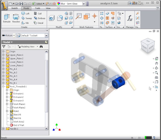Open the Parameters fx tool
Image resolution: width=161 pixels, height=140 pixels.
pyautogui.click(x=130, y=18)
